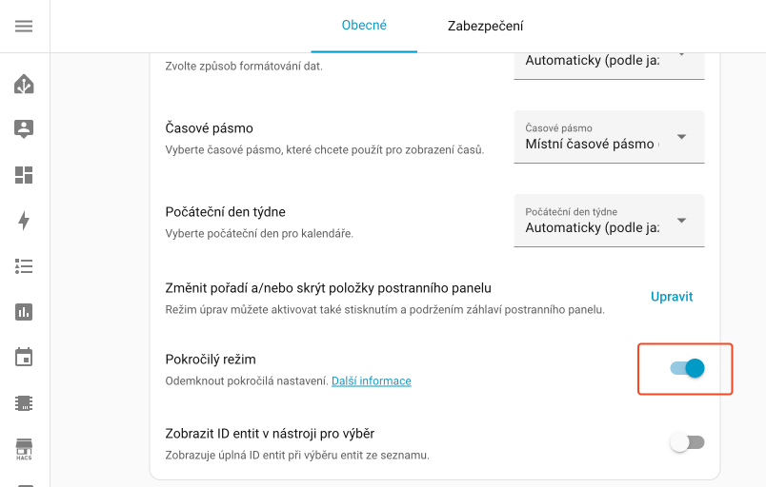The image size is (766, 487).
Task: Open the Další informace link
Action: [x=372, y=380]
